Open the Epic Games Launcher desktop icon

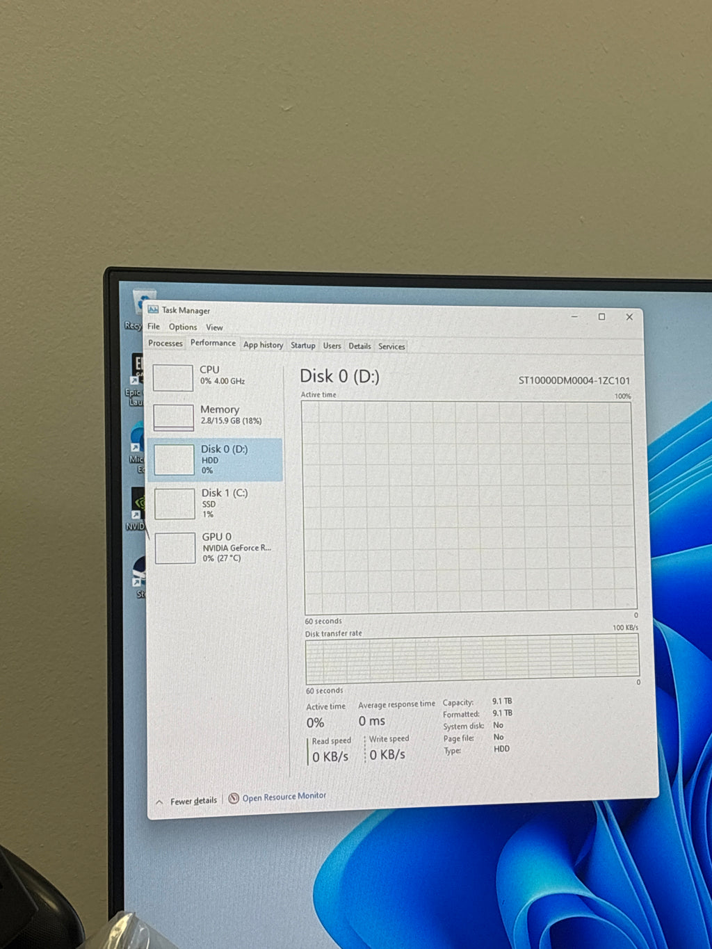137,379
